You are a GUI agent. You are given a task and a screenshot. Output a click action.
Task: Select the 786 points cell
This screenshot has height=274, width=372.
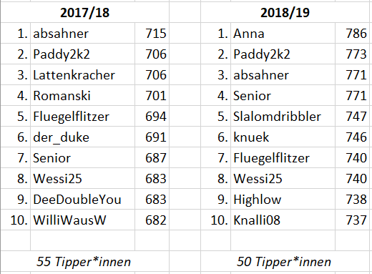pyautogui.click(x=352, y=33)
